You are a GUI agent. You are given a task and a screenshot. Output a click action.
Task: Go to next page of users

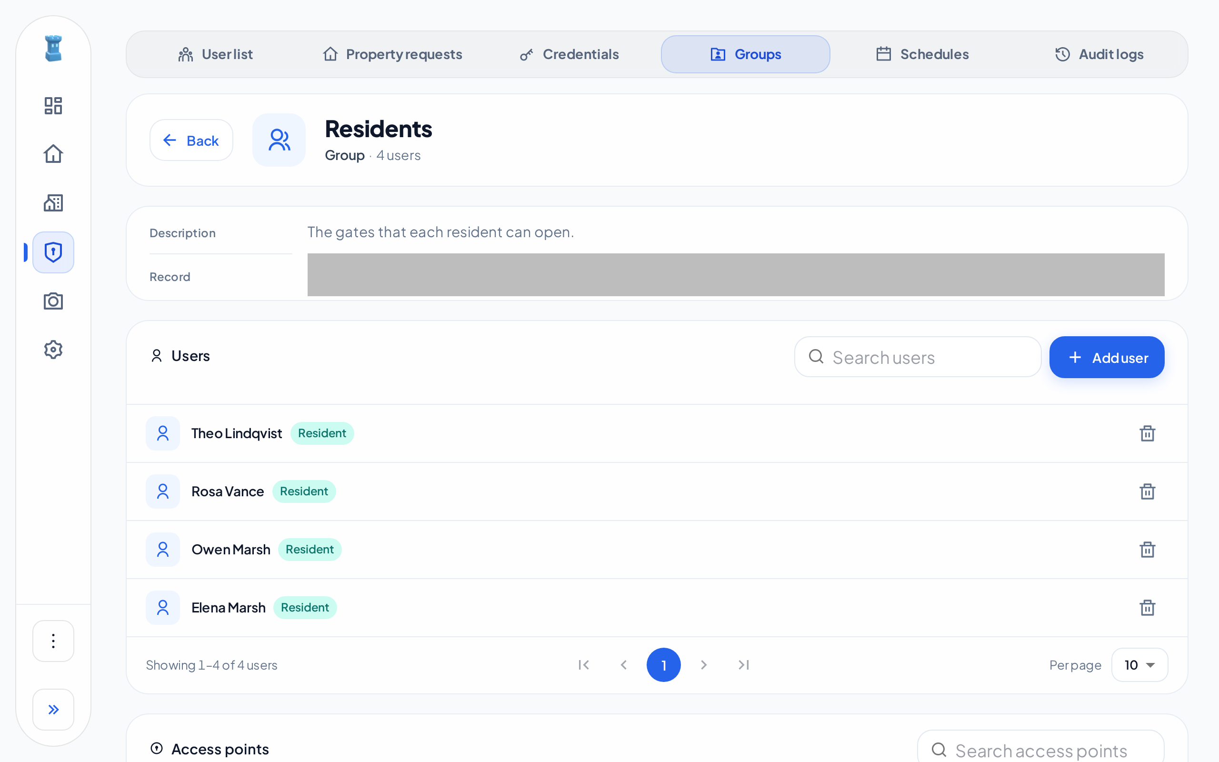coord(704,665)
